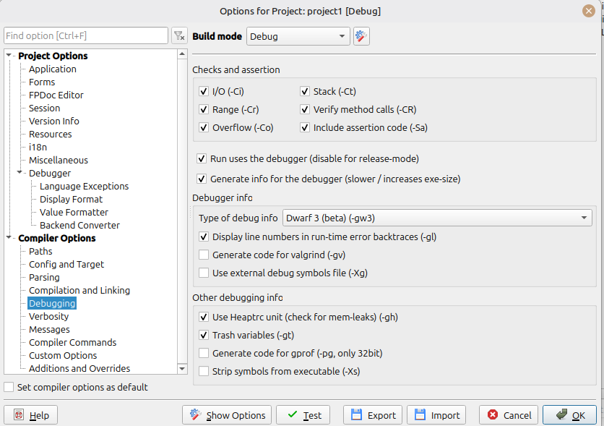Click Show Options button
This screenshot has height=426, width=604.
point(227,415)
